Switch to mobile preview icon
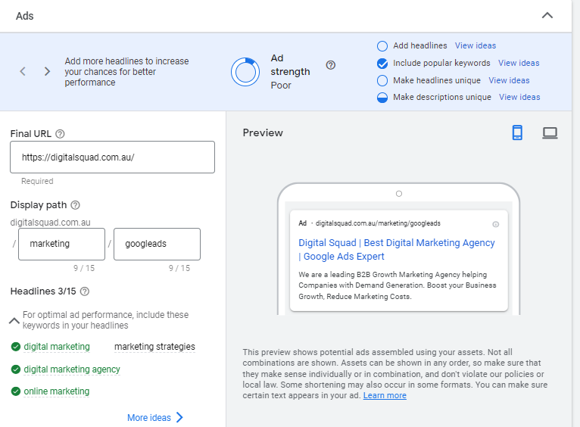The width and height of the screenshot is (580, 427). pyautogui.click(x=517, y=132)
